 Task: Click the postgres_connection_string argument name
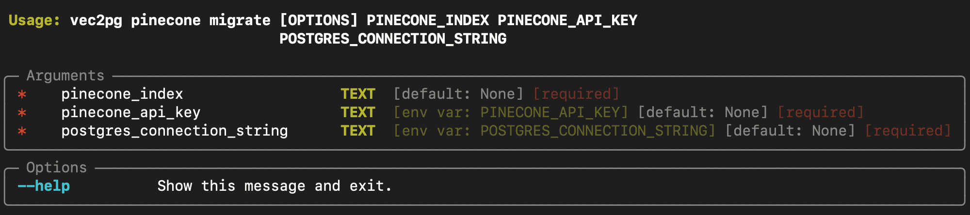(x=175, y=131)
